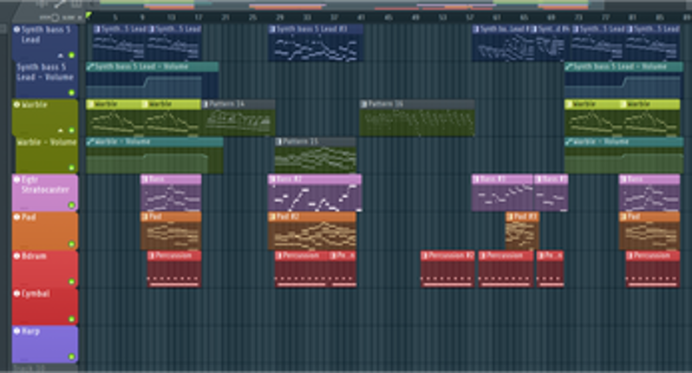The width and height of the screenshot is (692, 373).
Task: Select the Bass #2 clip
Action: pyautogui.click(x=315, y=193)
